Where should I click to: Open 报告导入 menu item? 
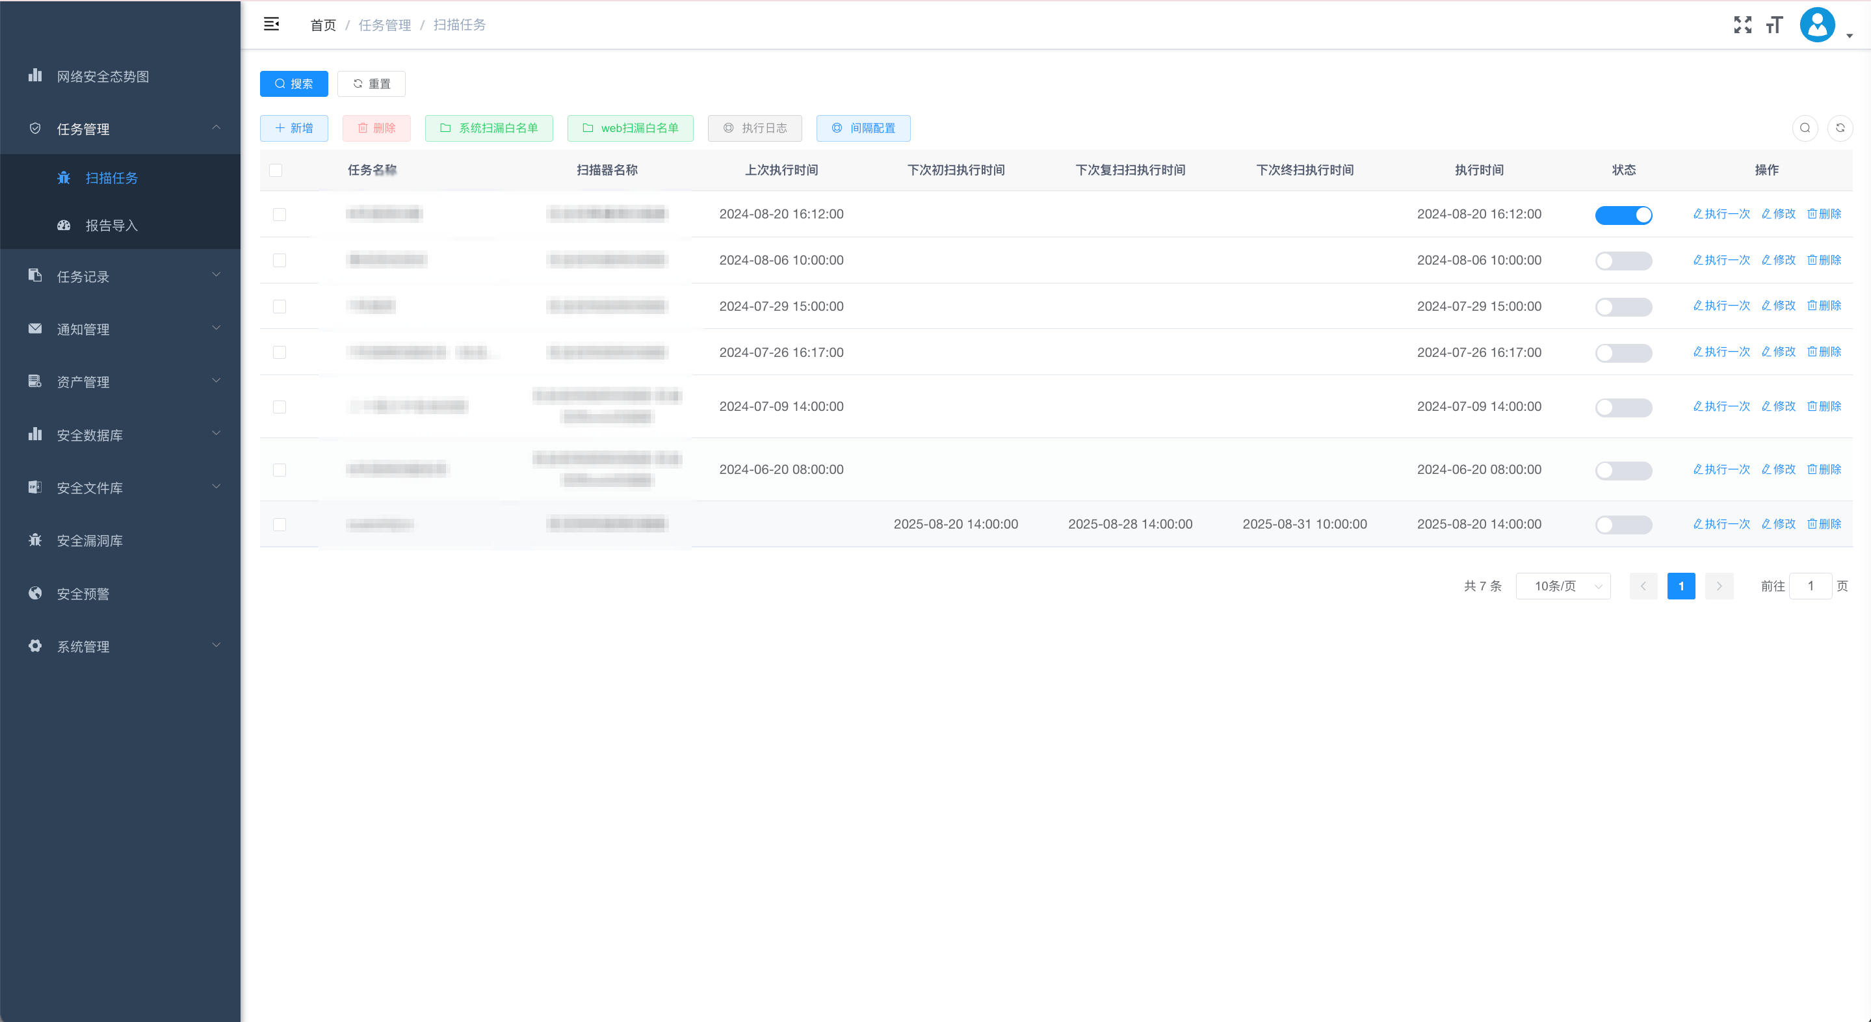click(x=111, y=225)
